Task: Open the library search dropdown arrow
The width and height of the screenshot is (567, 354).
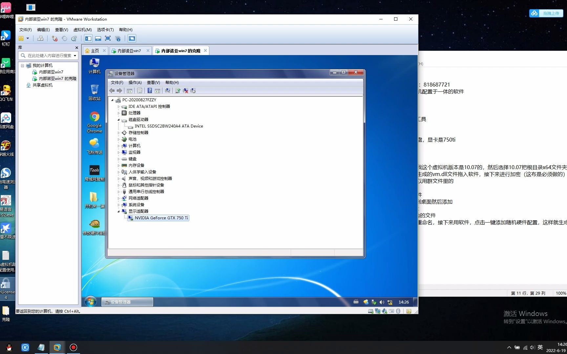Action: coord(75,55)
